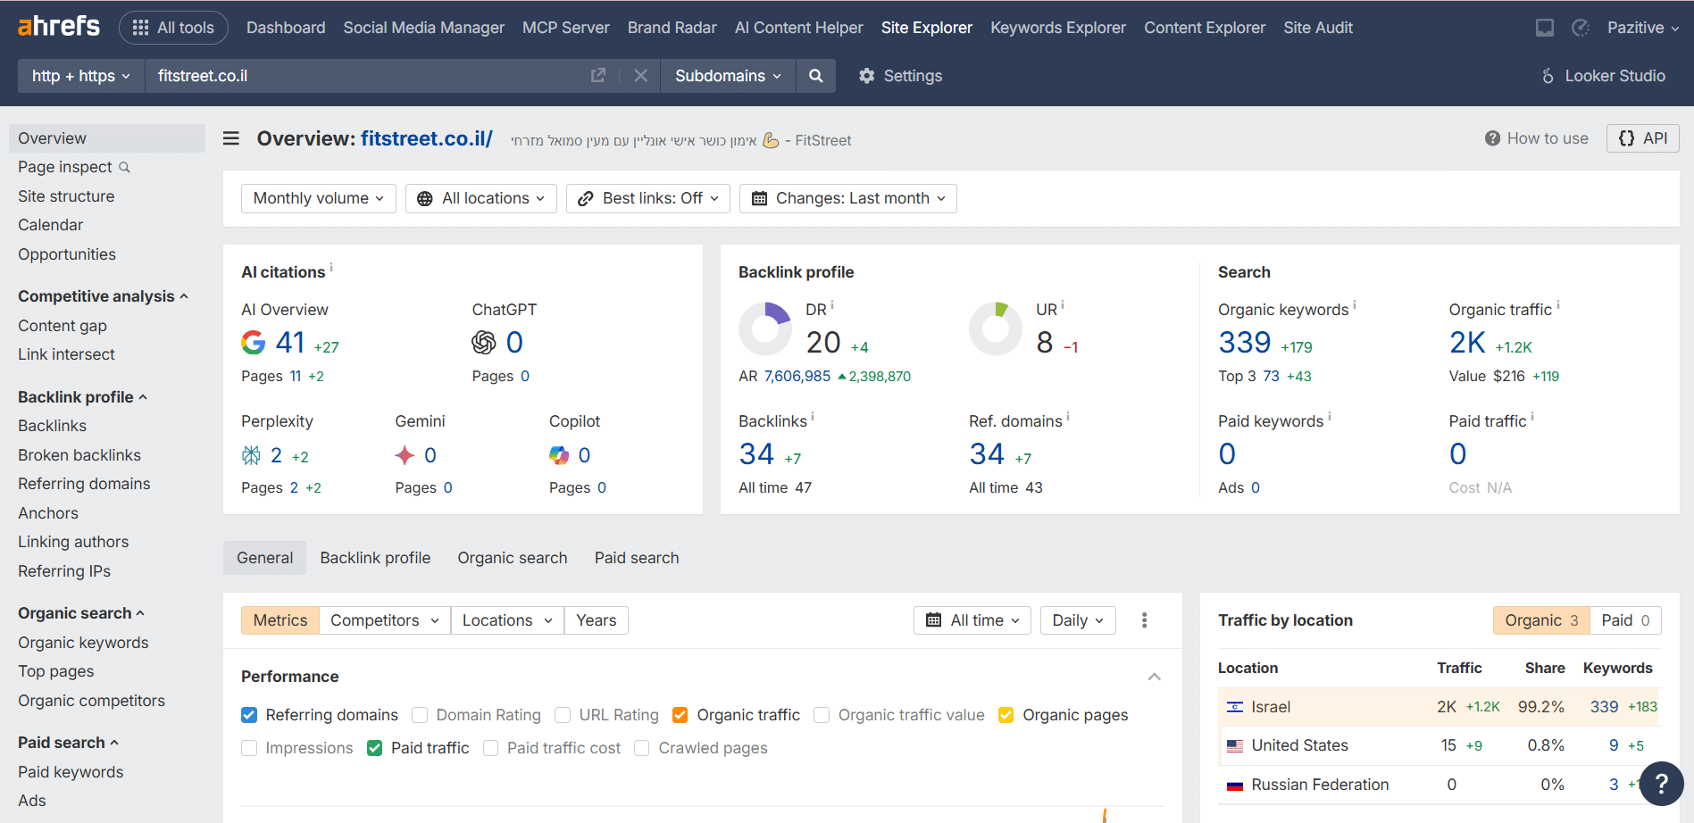Click the AI citations info icon
The height and width of the screenshot is (823, 1694).
pos(331,267)
